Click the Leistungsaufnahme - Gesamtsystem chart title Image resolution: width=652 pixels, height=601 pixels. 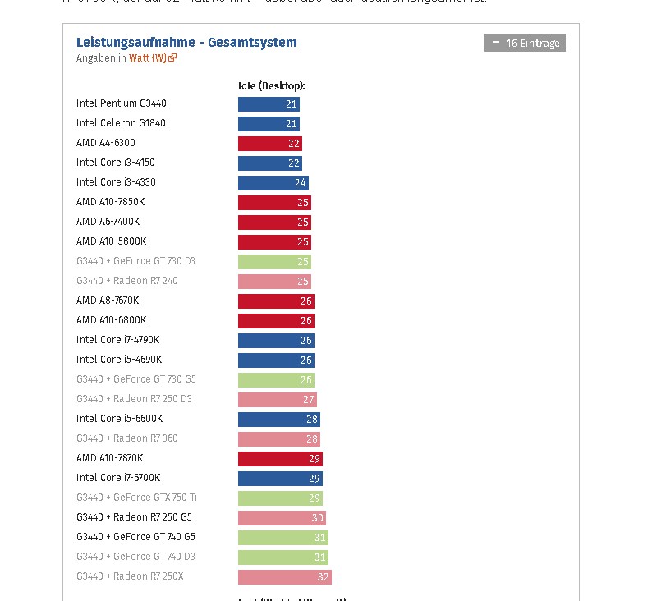[x=186, y=42]
